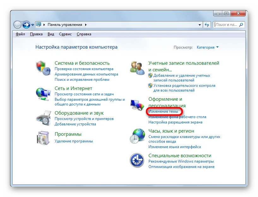The image size is (258, 197).
Task: Click Изменение темы link
Action: (x=163, y=111)
